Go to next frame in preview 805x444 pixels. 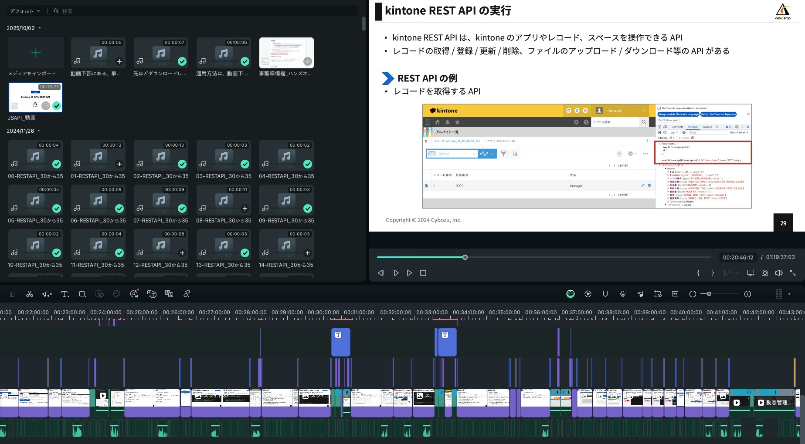pyautogui.click(x=395, y=273)
